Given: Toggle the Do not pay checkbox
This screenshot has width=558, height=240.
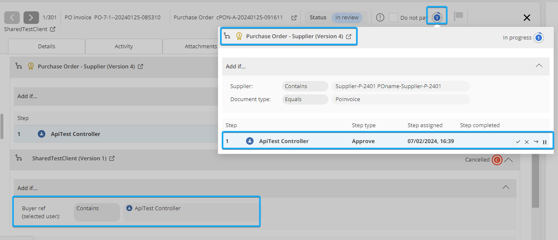Looking at the screenshot, I should (393, 18).
